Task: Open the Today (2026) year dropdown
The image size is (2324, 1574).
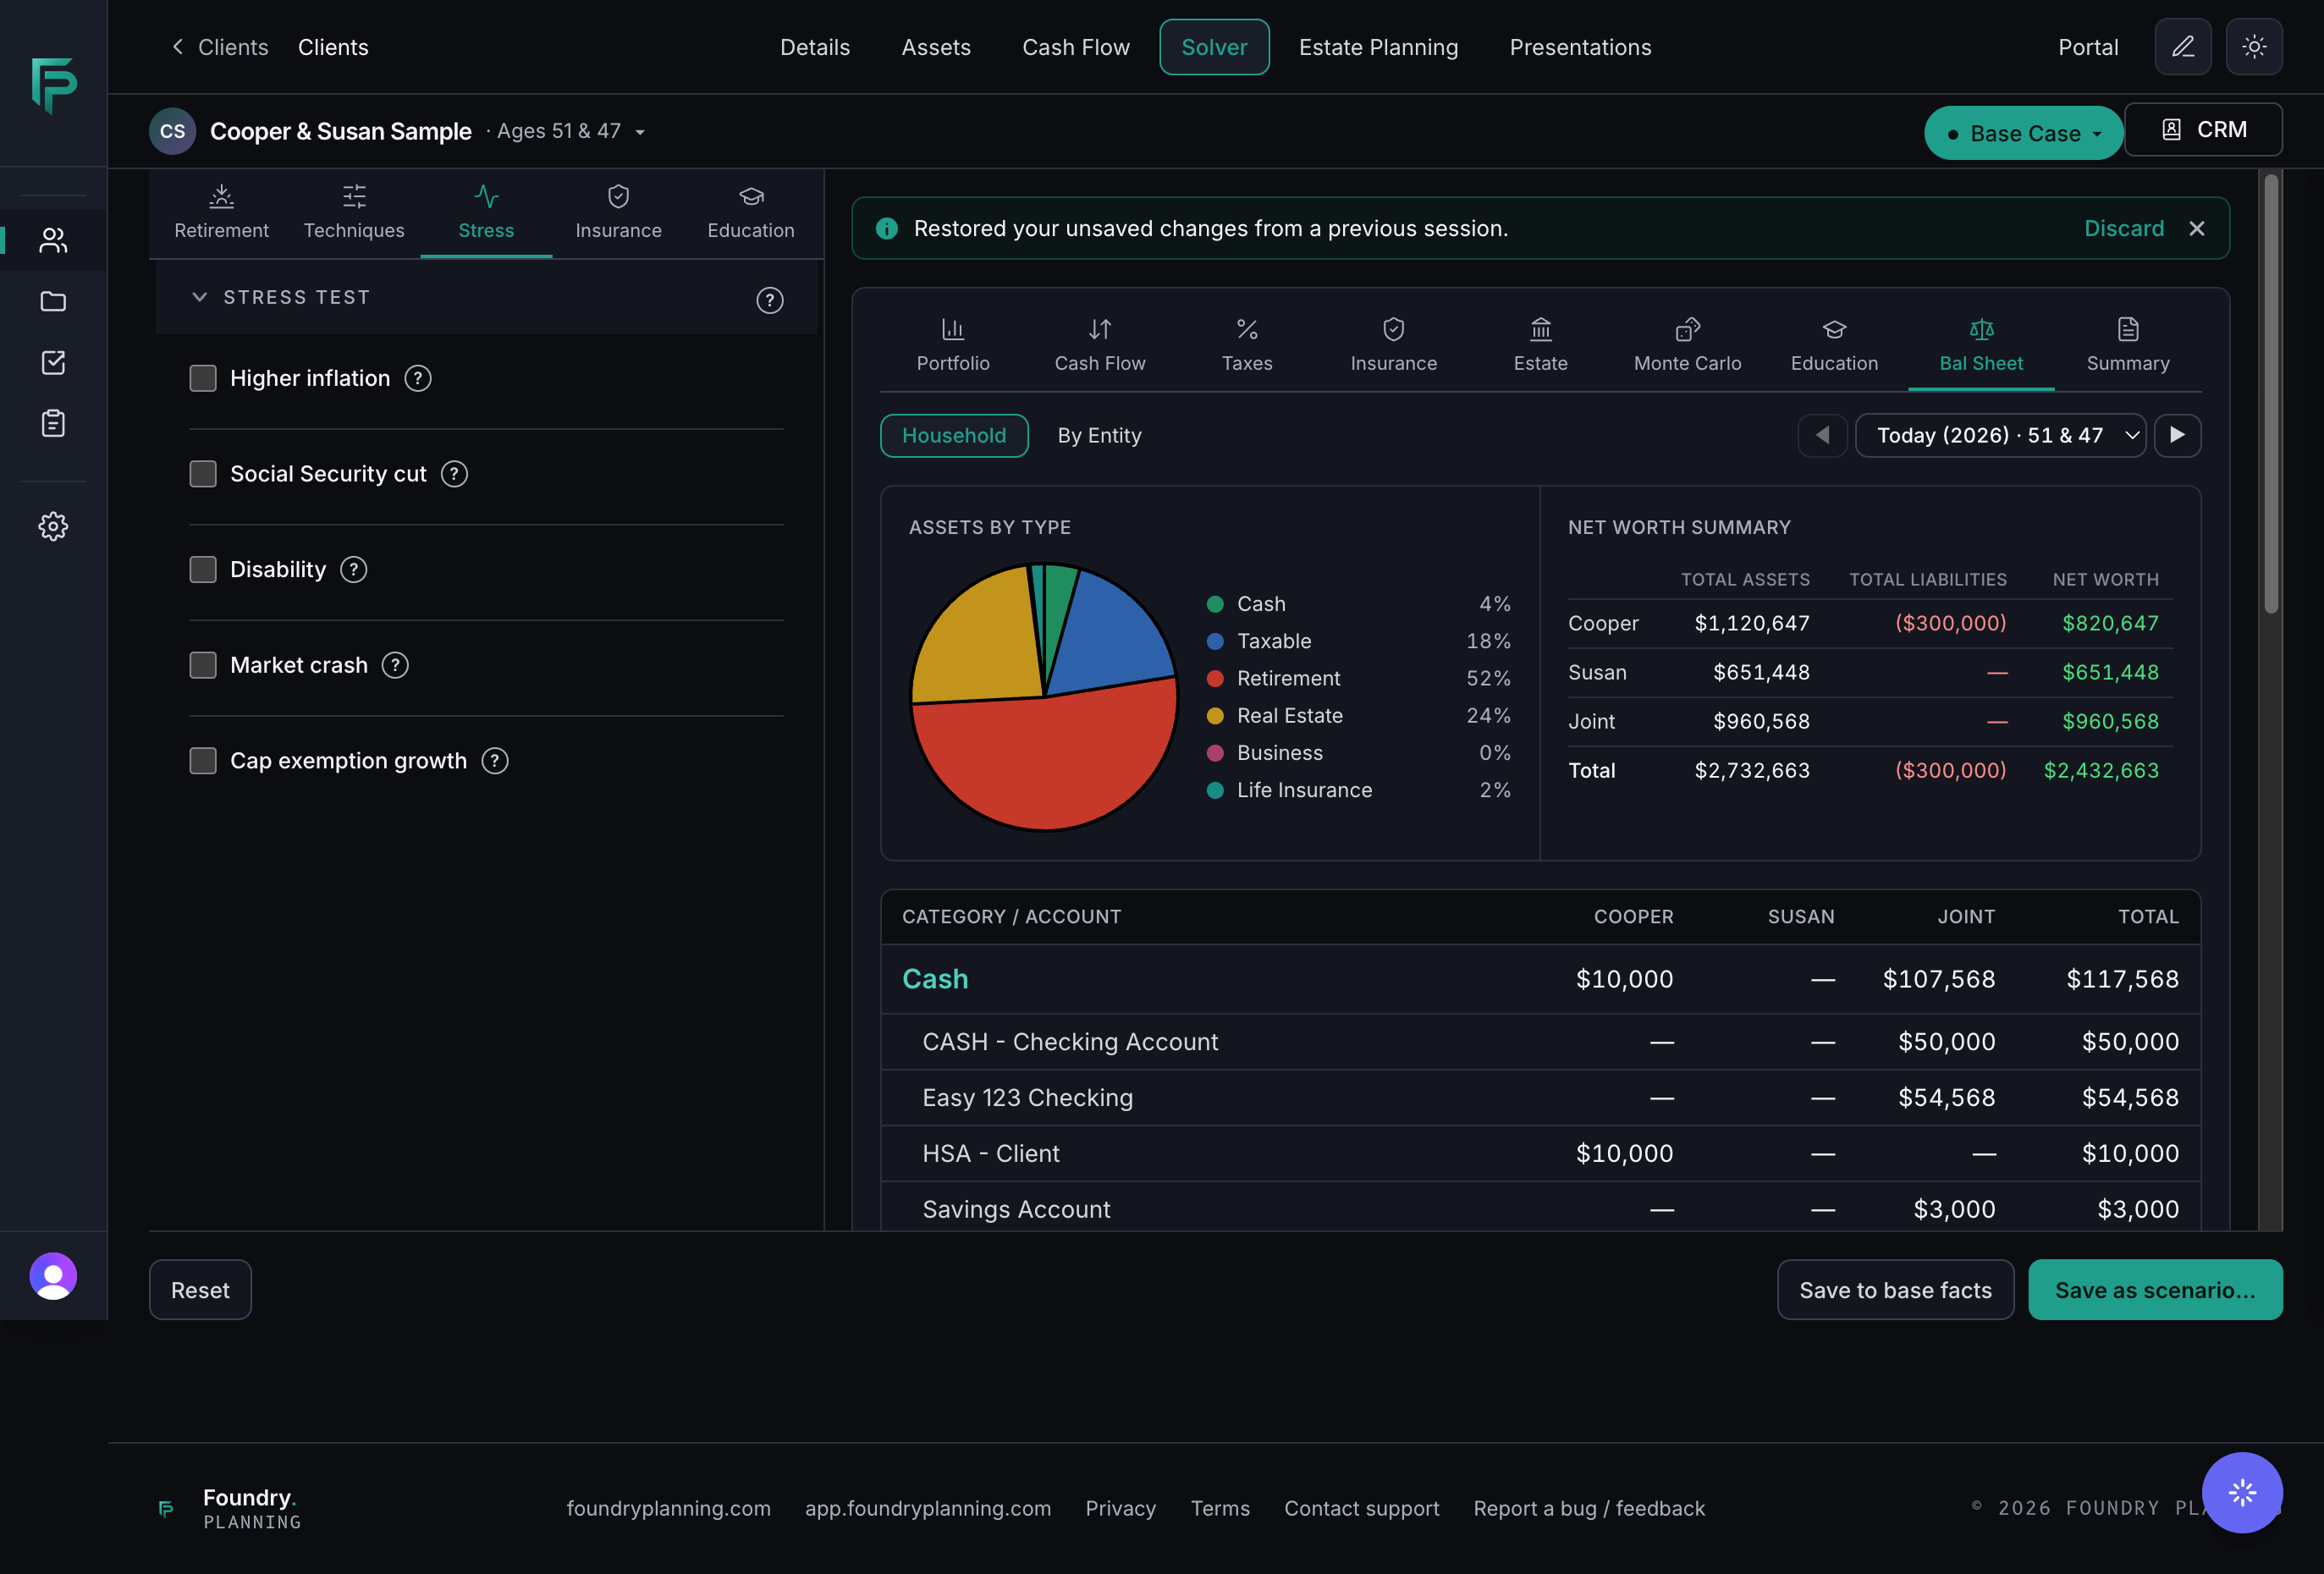Action: coord(2000,435)
